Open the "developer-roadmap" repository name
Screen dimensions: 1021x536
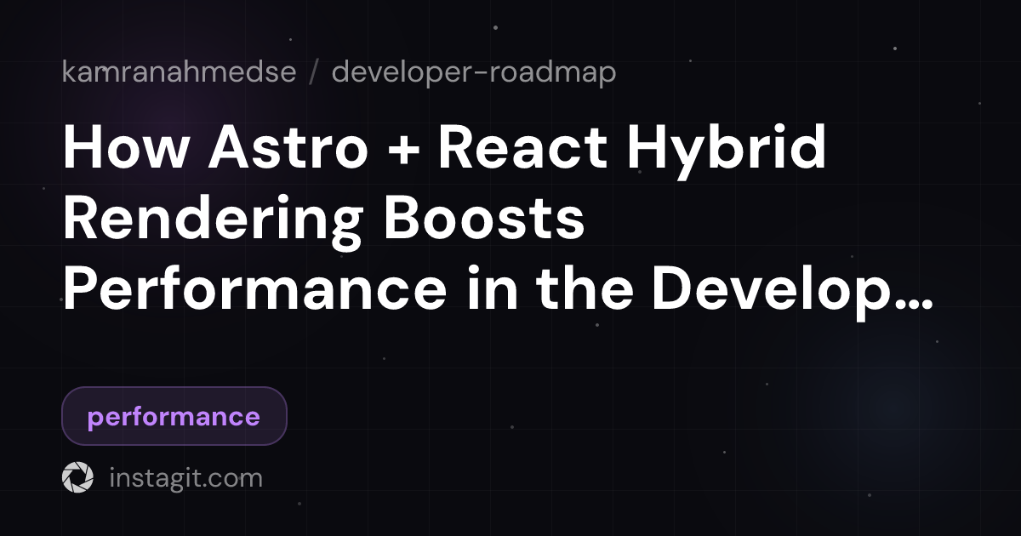(x=474, y=72)
